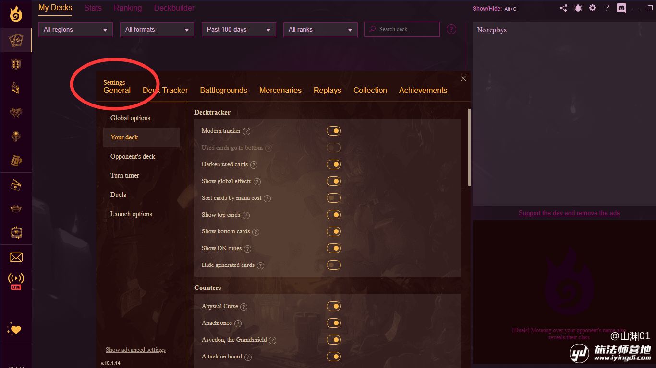Click the Show advanced settings link
This screenshot has height=368, width=656.
[x=135, y=350]
